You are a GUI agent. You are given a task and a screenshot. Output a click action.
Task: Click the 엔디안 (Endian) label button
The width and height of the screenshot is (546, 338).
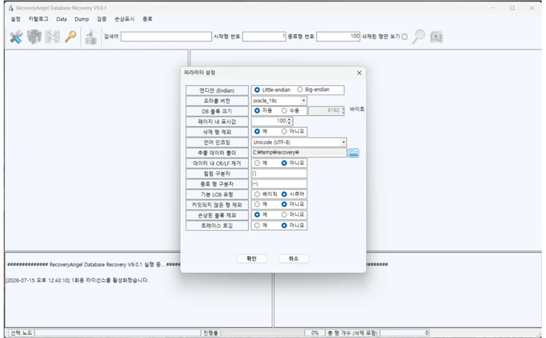pos(217,90)
